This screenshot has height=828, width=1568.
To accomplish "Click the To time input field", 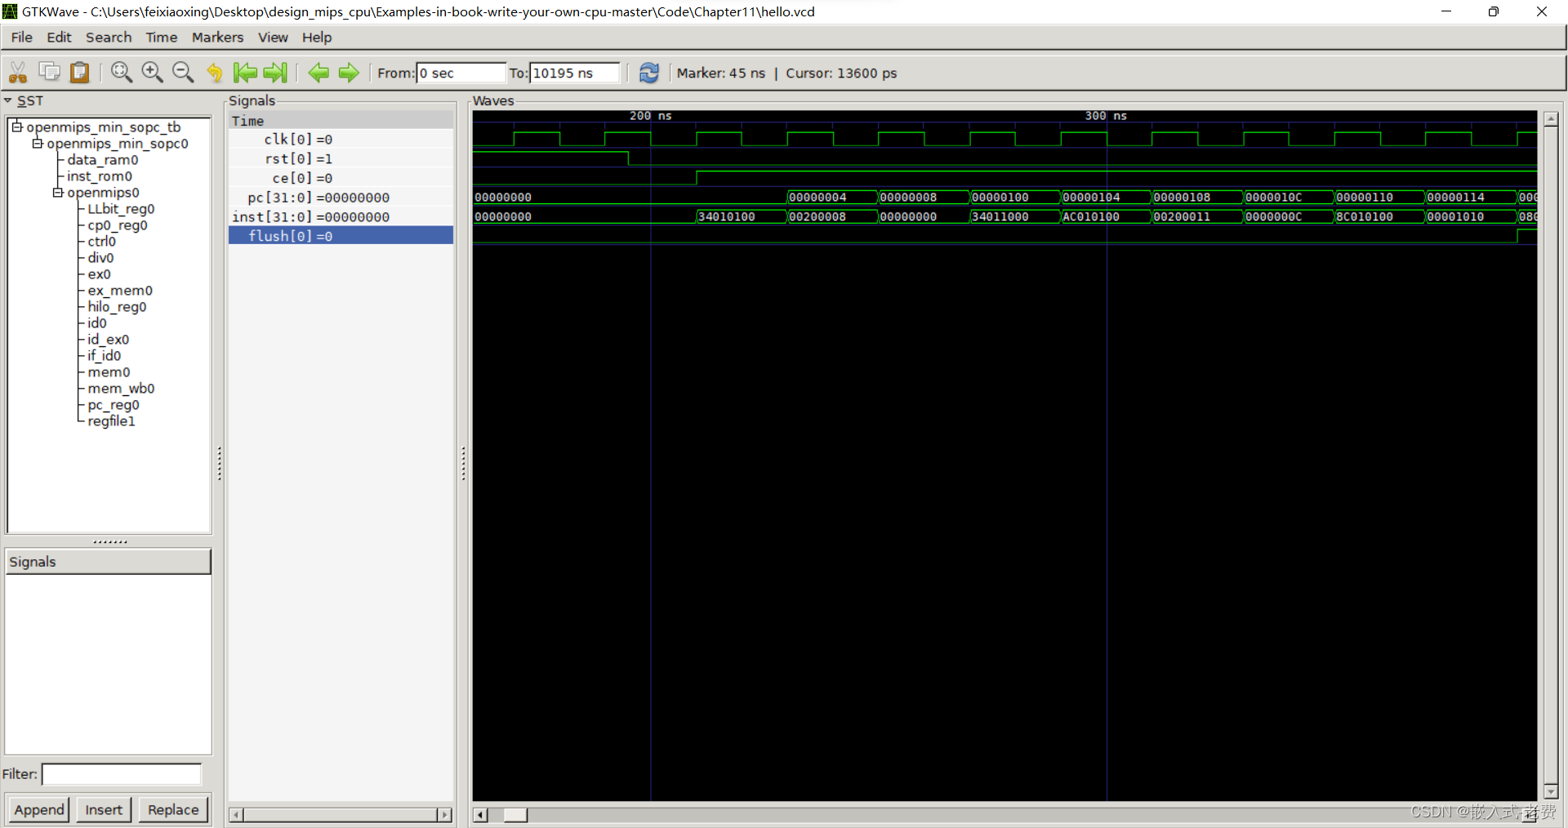I will pyautogui.click(x=575, y=73).
